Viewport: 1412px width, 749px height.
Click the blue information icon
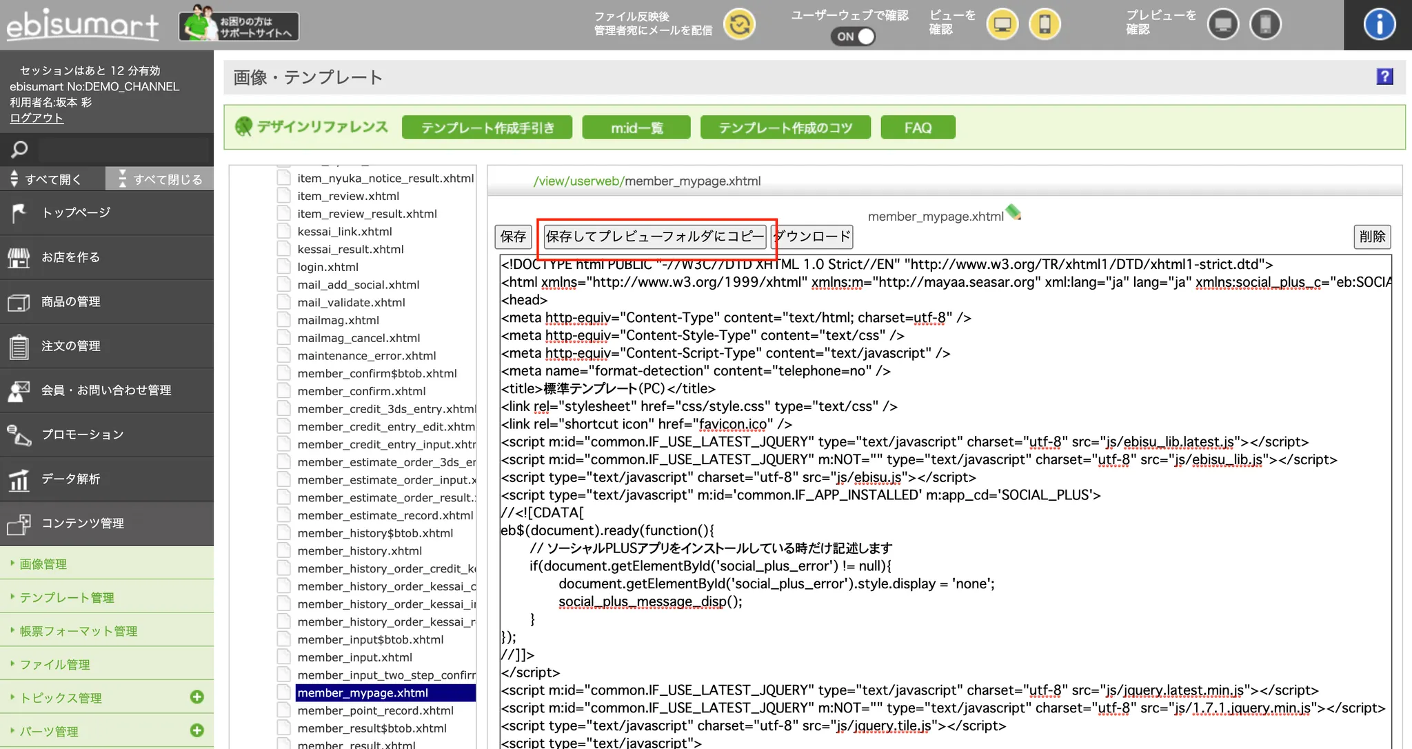tap(1379, 25)
